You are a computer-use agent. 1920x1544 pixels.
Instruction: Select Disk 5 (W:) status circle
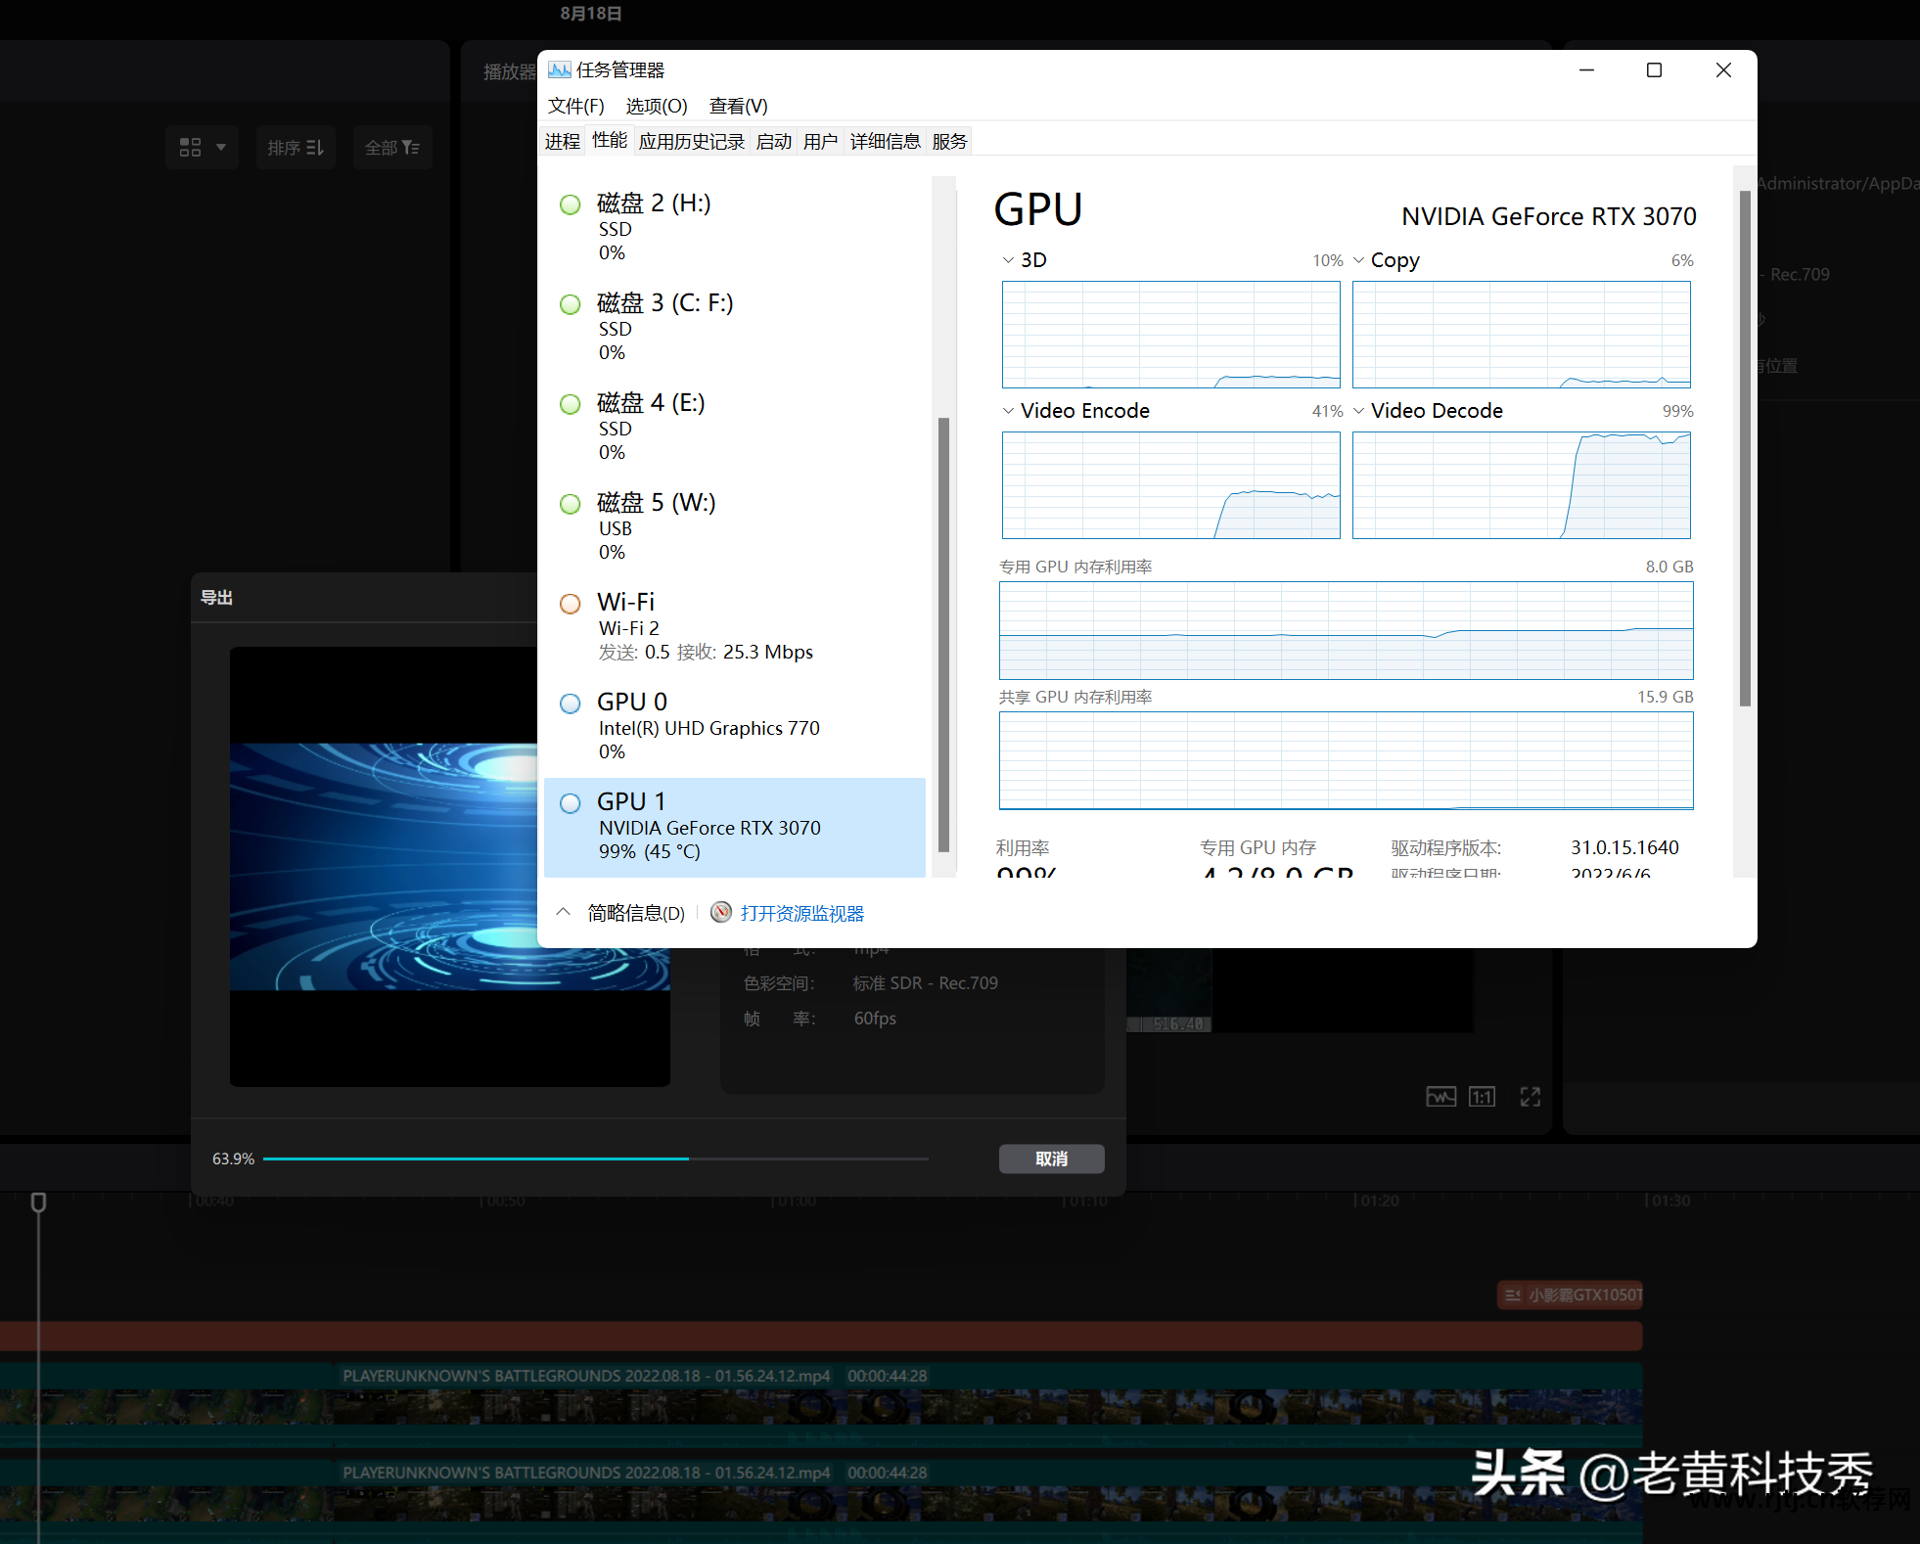[571, 504]
